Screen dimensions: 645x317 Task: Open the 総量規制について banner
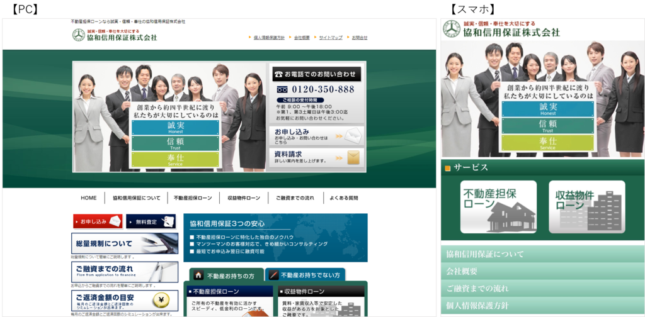(125, 243)
